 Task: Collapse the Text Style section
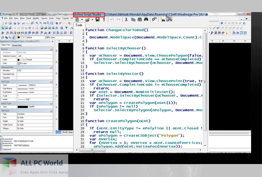pyautogui.click(x=51, y=111)
